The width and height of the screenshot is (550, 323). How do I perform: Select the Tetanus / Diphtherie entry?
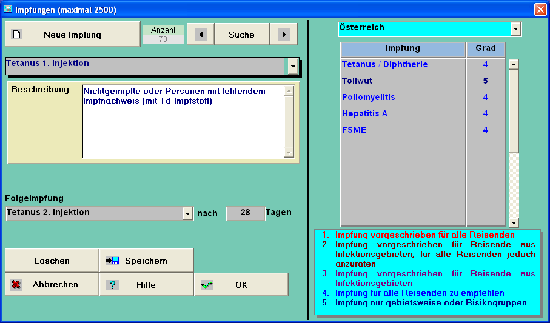tap(384, 64)
